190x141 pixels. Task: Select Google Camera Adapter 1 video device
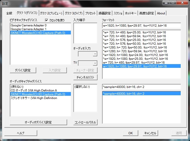click(40, 29)
